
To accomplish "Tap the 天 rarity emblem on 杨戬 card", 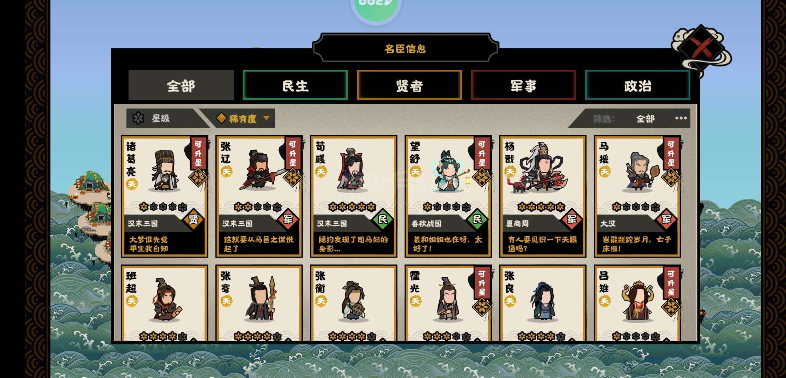I will (510, 171).
